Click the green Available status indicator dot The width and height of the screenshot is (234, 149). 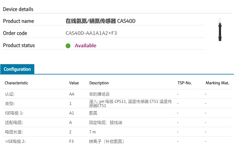pos(68,46)
